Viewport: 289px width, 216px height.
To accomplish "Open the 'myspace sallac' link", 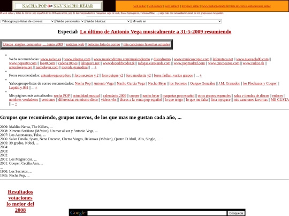I will coord(191,6).
